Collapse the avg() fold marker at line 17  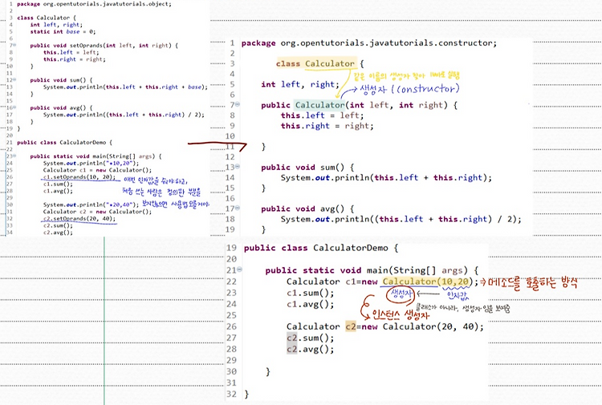238,208
